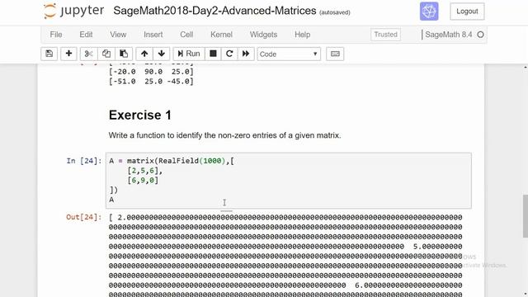Screen dimensions: 528x297
Task: Open the cell type Code dropdown
Action: pyautogui.click(x=289, y=54)
